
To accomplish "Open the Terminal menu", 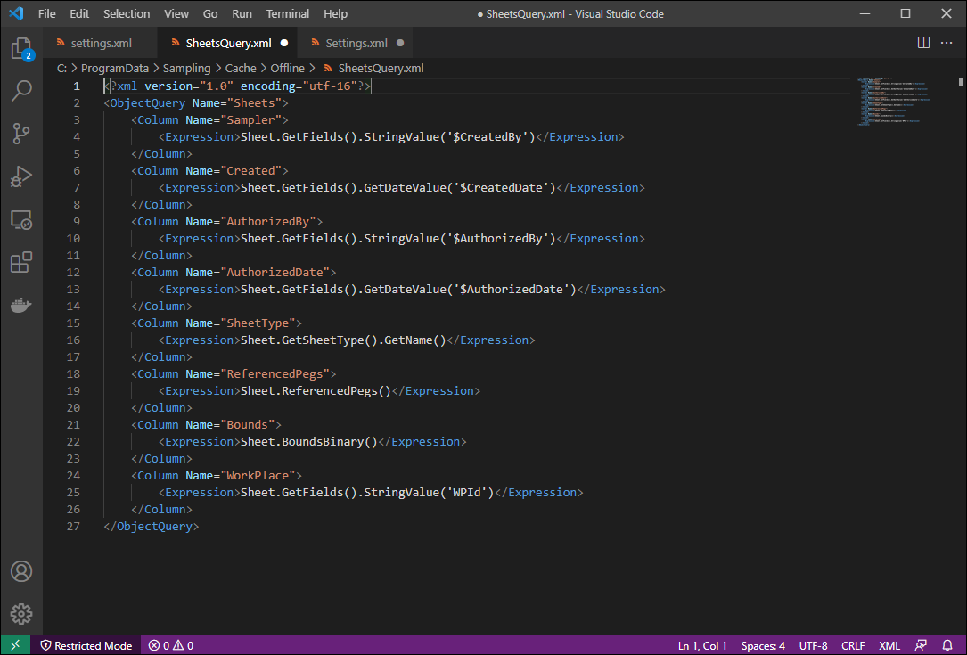I will (x=288, y=14).
